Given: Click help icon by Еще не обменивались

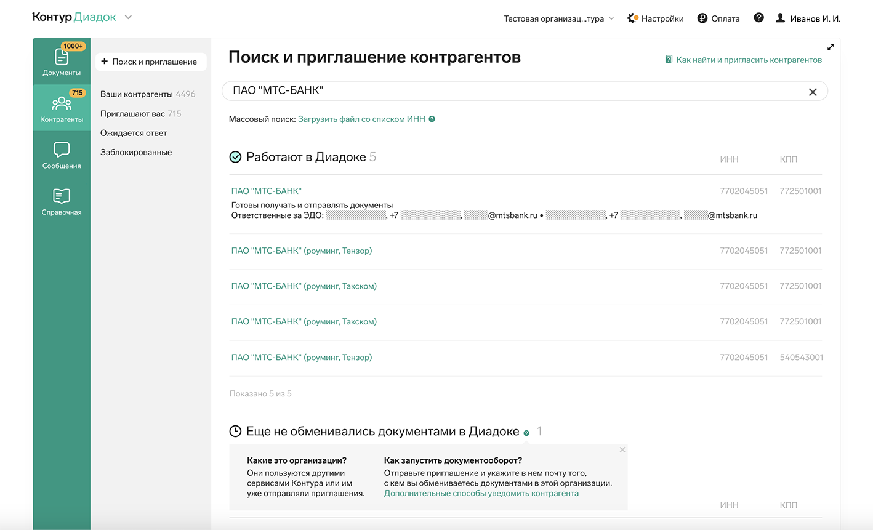Looking at the screenshot, I should [526, 433].
